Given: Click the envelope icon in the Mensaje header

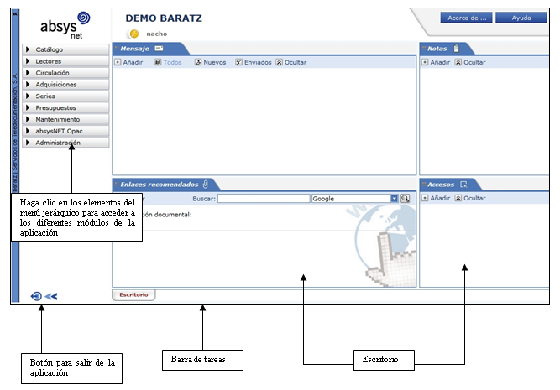Looking at the screenshot, I should pos(159,49).
